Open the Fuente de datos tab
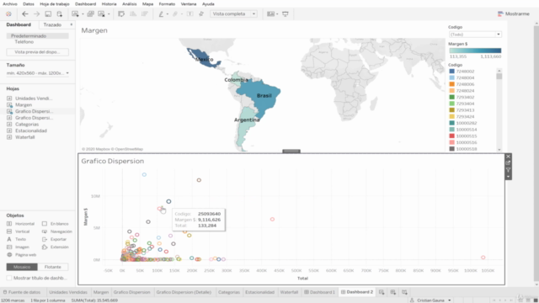The height and width of the screenshot is (303, 539). tap(22, 292)
